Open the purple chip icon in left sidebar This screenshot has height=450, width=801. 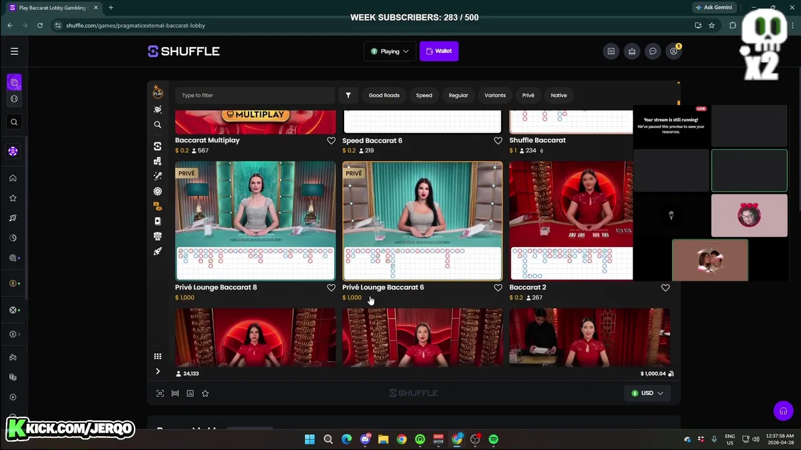point(13,151)
